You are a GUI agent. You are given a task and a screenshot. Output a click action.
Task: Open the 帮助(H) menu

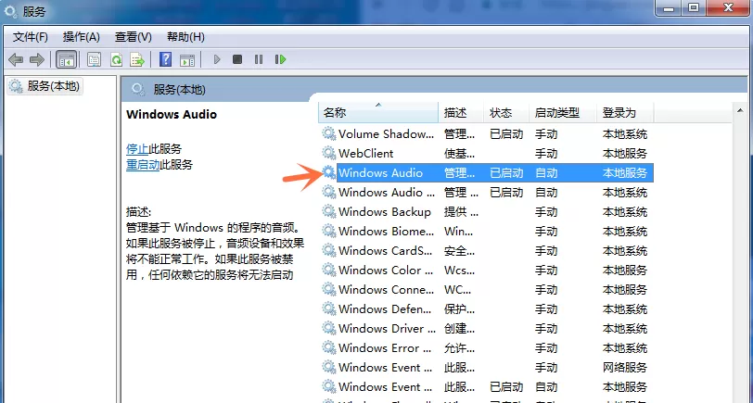(185, 37)
